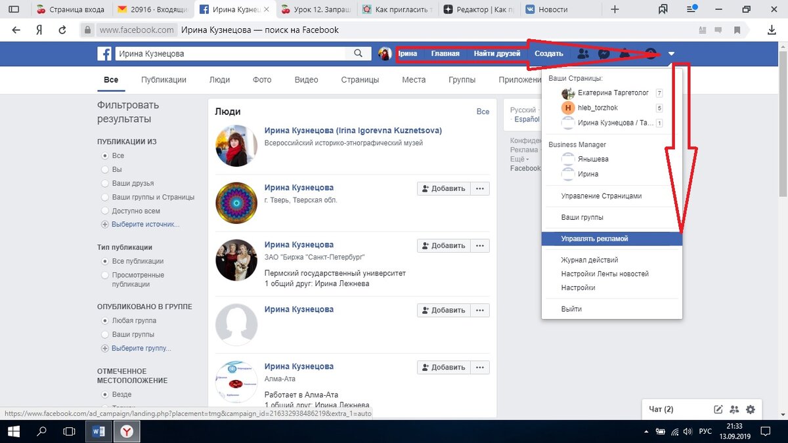Add the Ирина Кузнецова from Алма-Ата
This screenshot has height=443, width=788.
(x=443, y=367)
